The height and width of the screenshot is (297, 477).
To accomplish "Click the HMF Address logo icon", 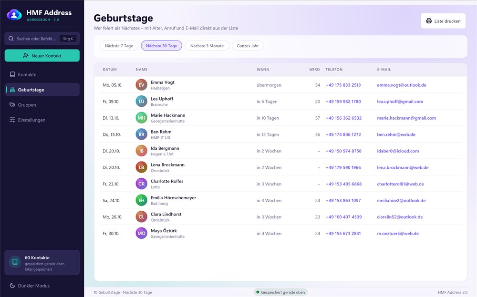I will coord(14,15).
